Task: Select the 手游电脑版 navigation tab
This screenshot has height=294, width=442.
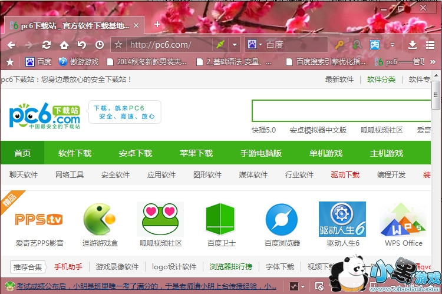Action: click(261, 153)
